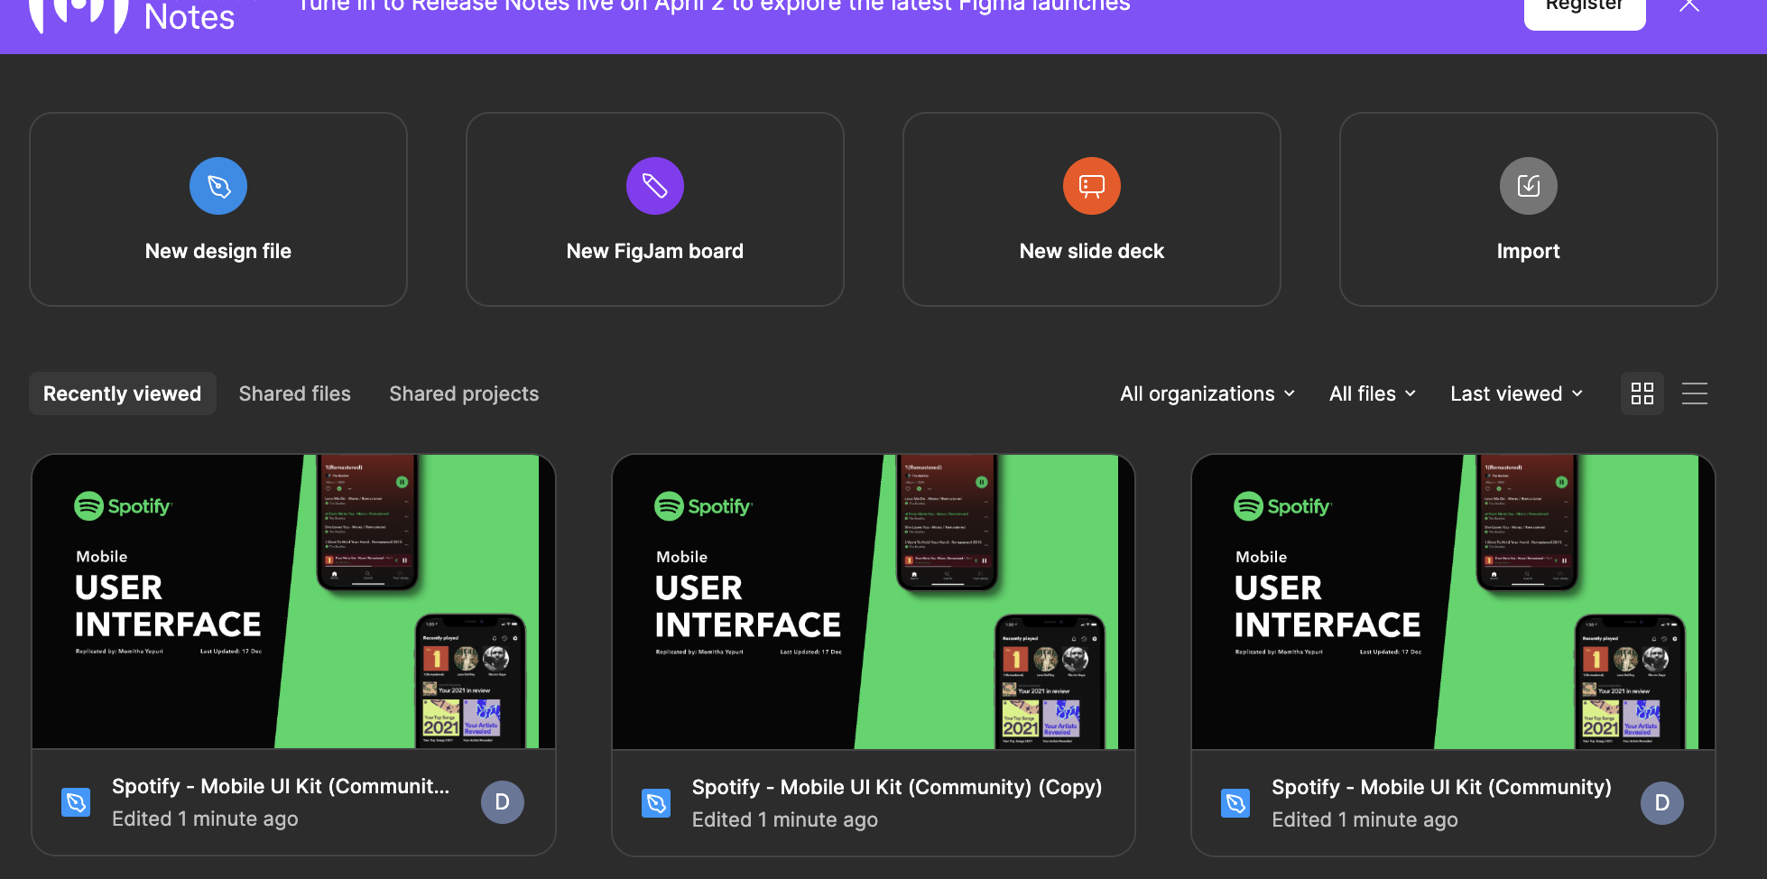Click the untruncated title 'Spotify - Mobile UI Kit (Community)'
This screenshot has width=1767, height=879.
pyautogui.click(x=1441, y=787)
